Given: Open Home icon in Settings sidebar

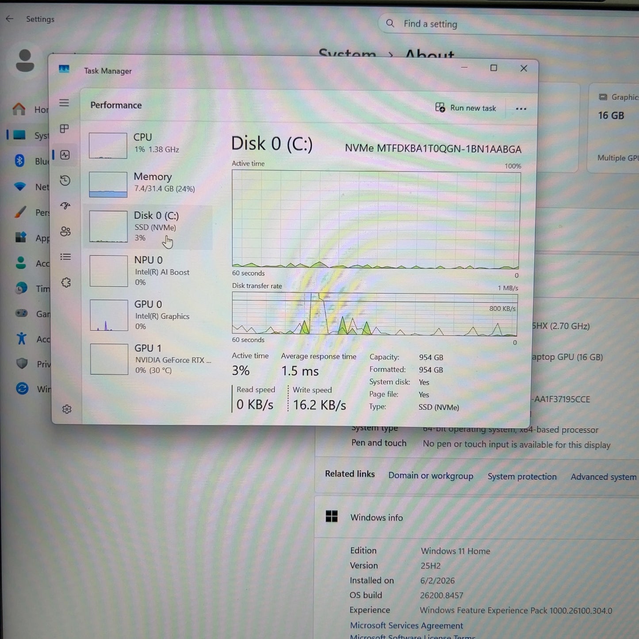Looking at the screenshot, I should pyautogui.click(x=19, y=109).
